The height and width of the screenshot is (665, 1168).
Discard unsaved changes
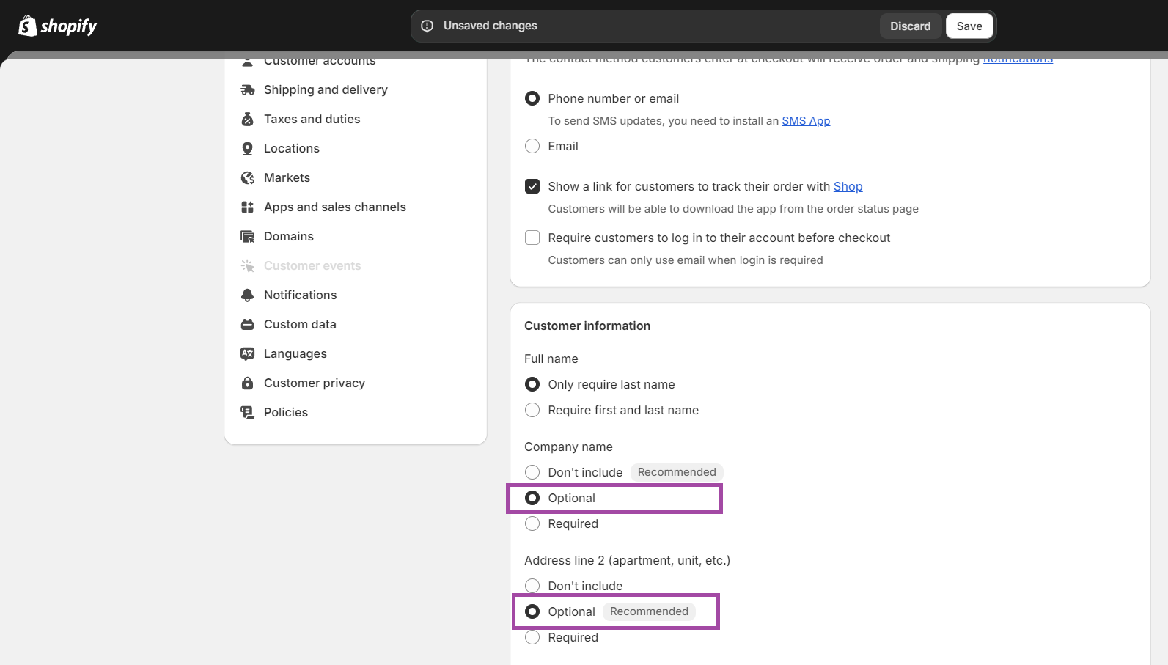911,26
